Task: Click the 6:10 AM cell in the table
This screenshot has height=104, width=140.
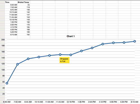Action: (x=11, y=35)
